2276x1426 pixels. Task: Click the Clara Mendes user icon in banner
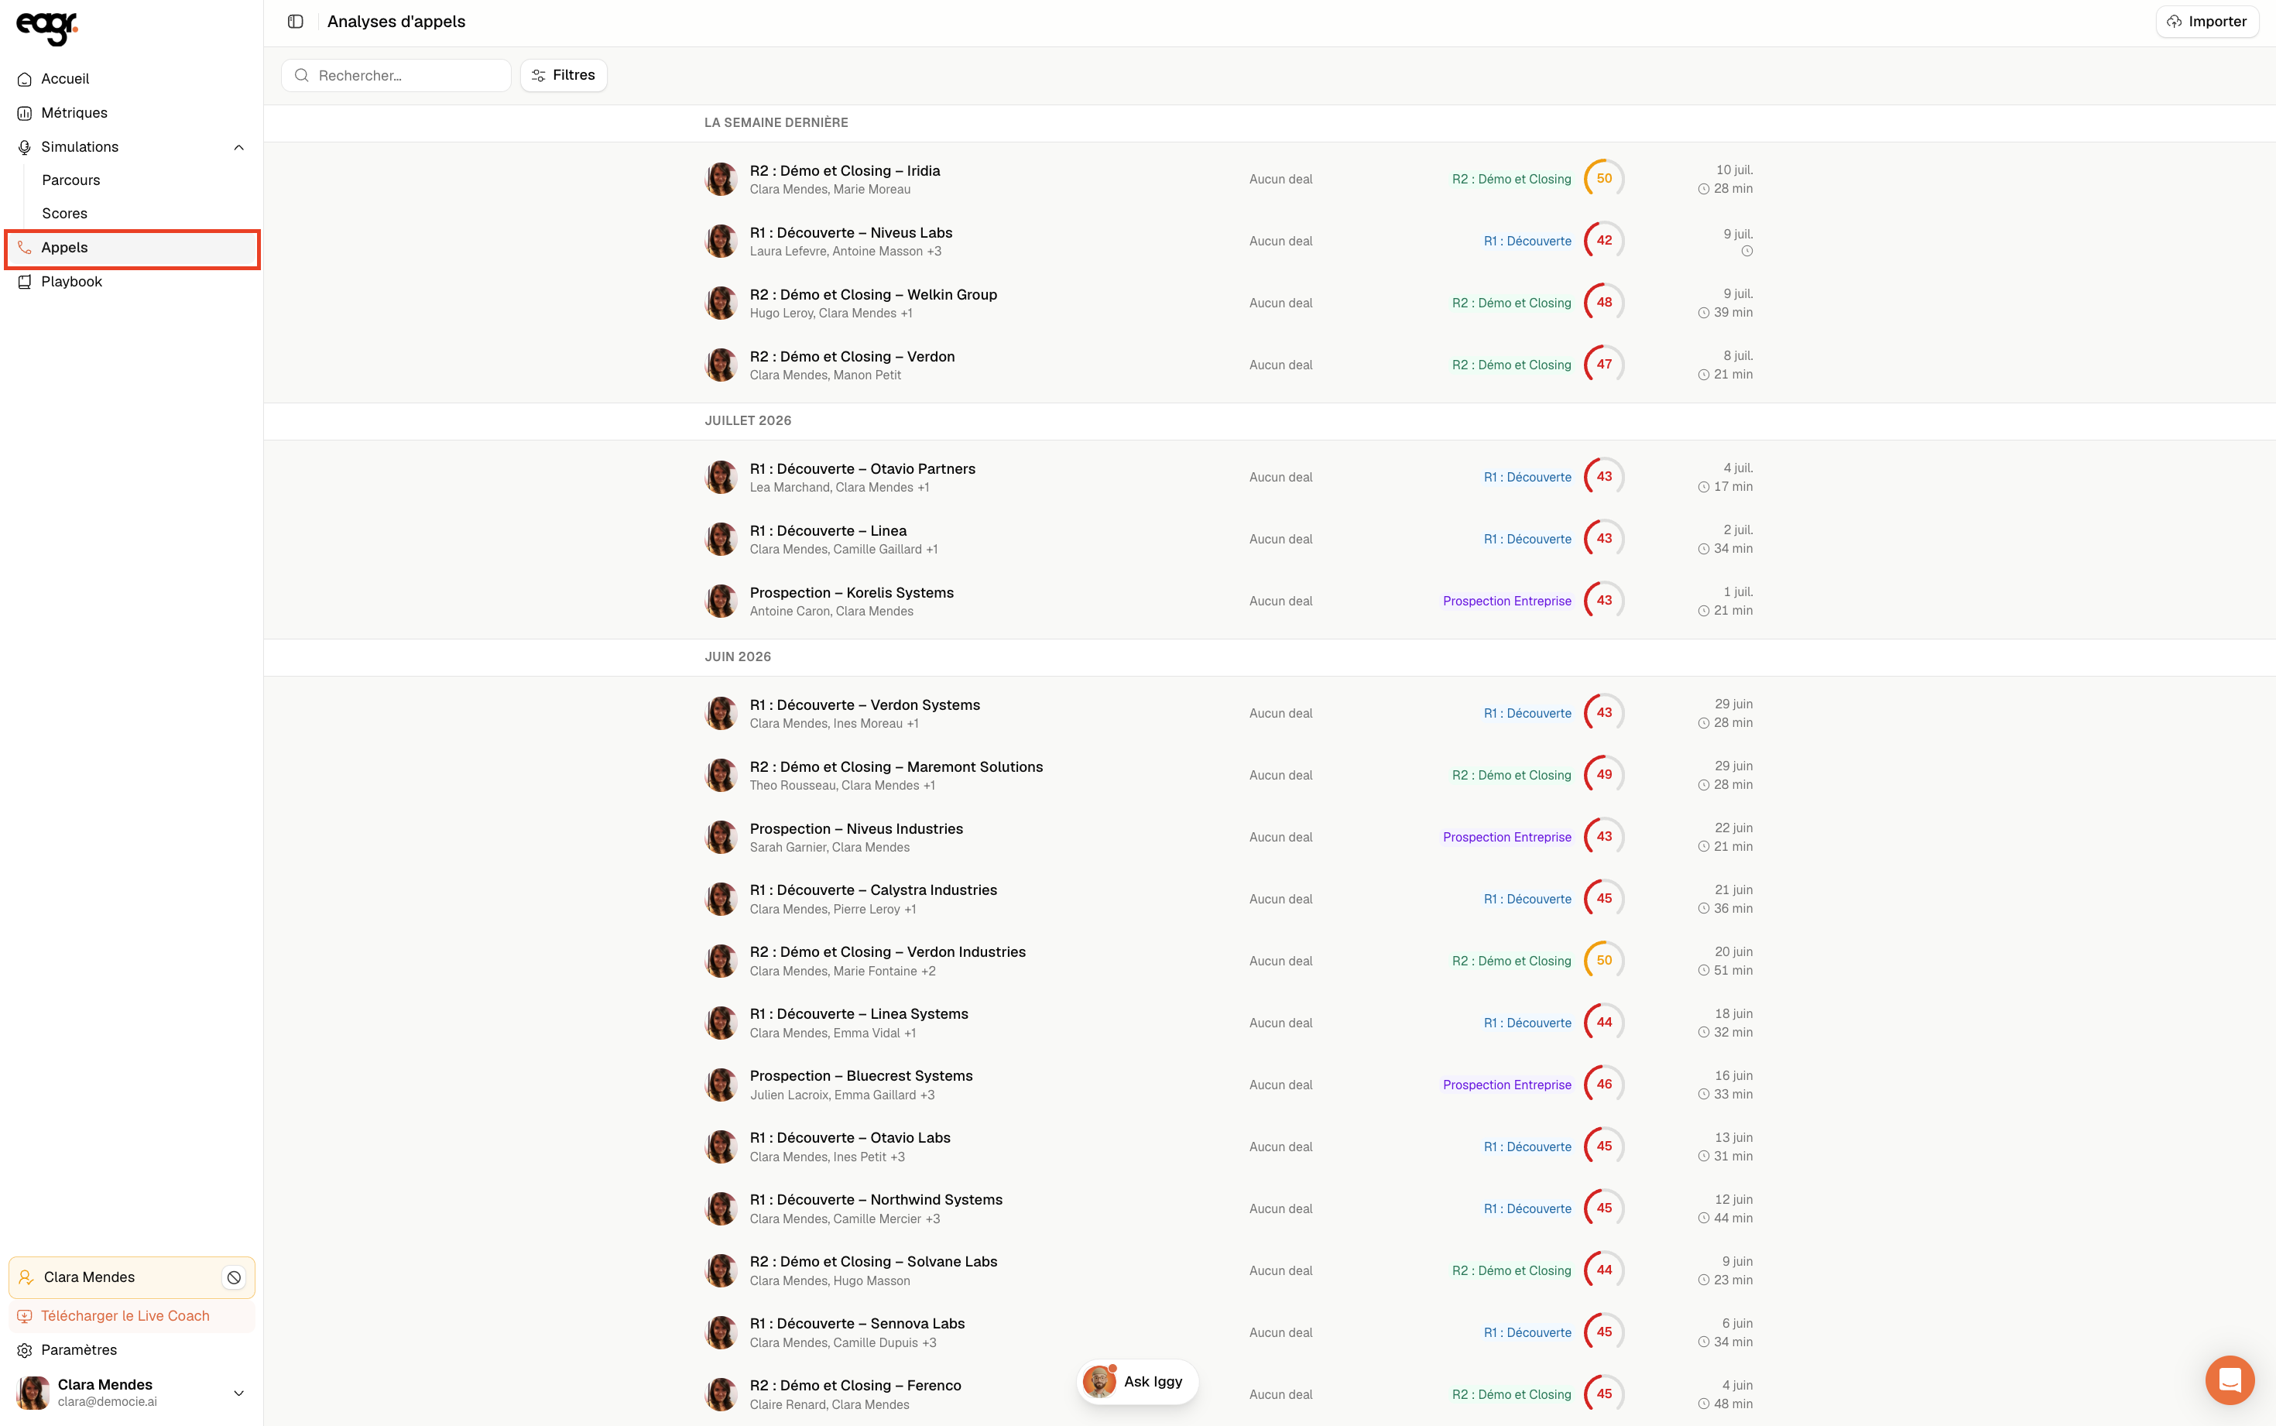pyautogui.click(x=26, y=1277)
